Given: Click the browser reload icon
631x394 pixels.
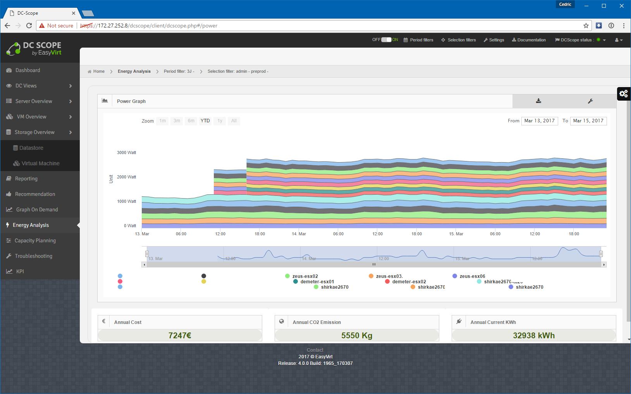Looking at the screenshot, I should 29,26.
